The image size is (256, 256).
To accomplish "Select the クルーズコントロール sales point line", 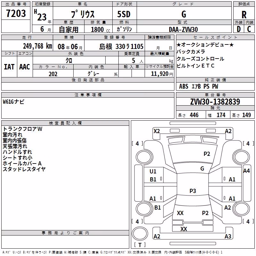I will [x=200, y=59].
